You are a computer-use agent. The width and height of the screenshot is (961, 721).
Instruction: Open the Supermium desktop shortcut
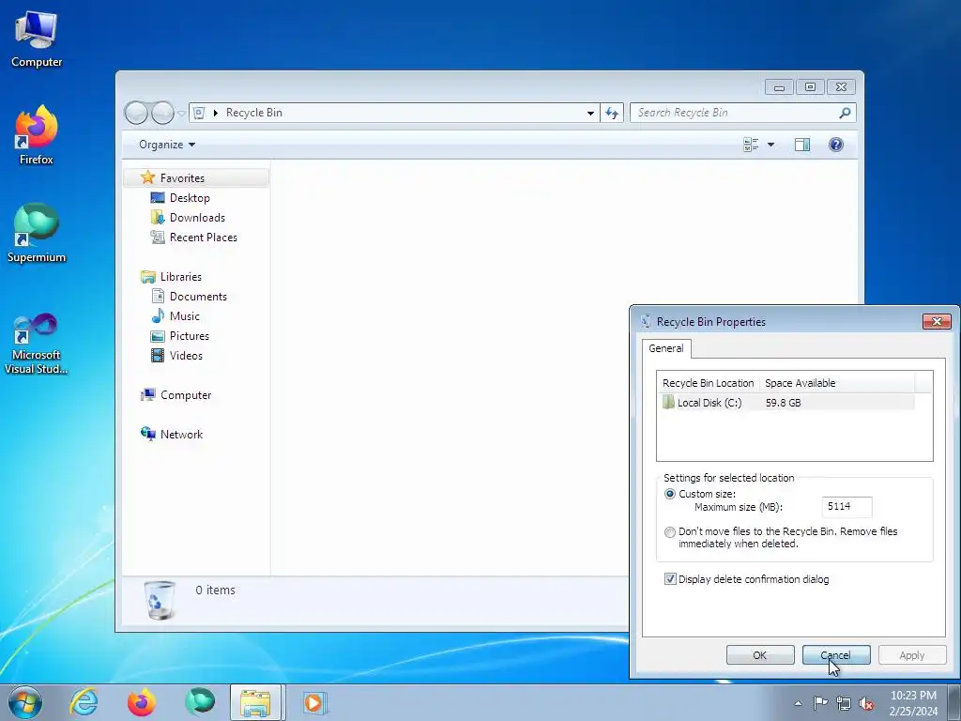(x=37, y=234)
